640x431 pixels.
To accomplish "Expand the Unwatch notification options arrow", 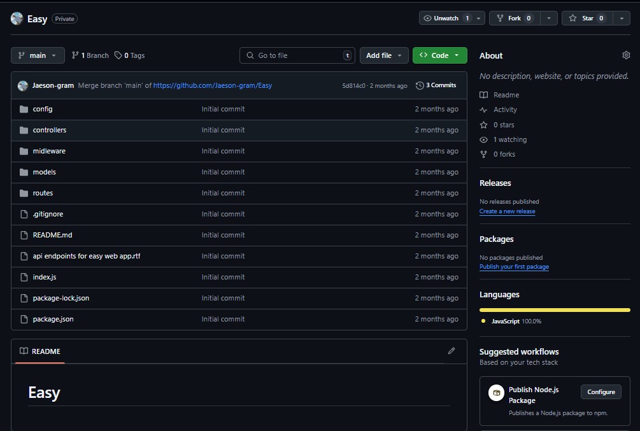I will tap(479, 18).
